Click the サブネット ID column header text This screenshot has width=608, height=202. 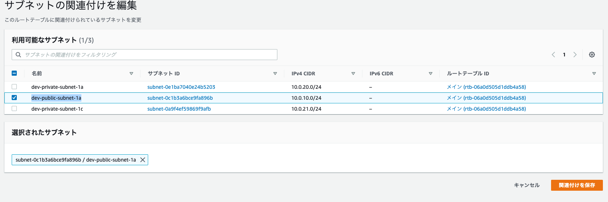coord(163,74)
